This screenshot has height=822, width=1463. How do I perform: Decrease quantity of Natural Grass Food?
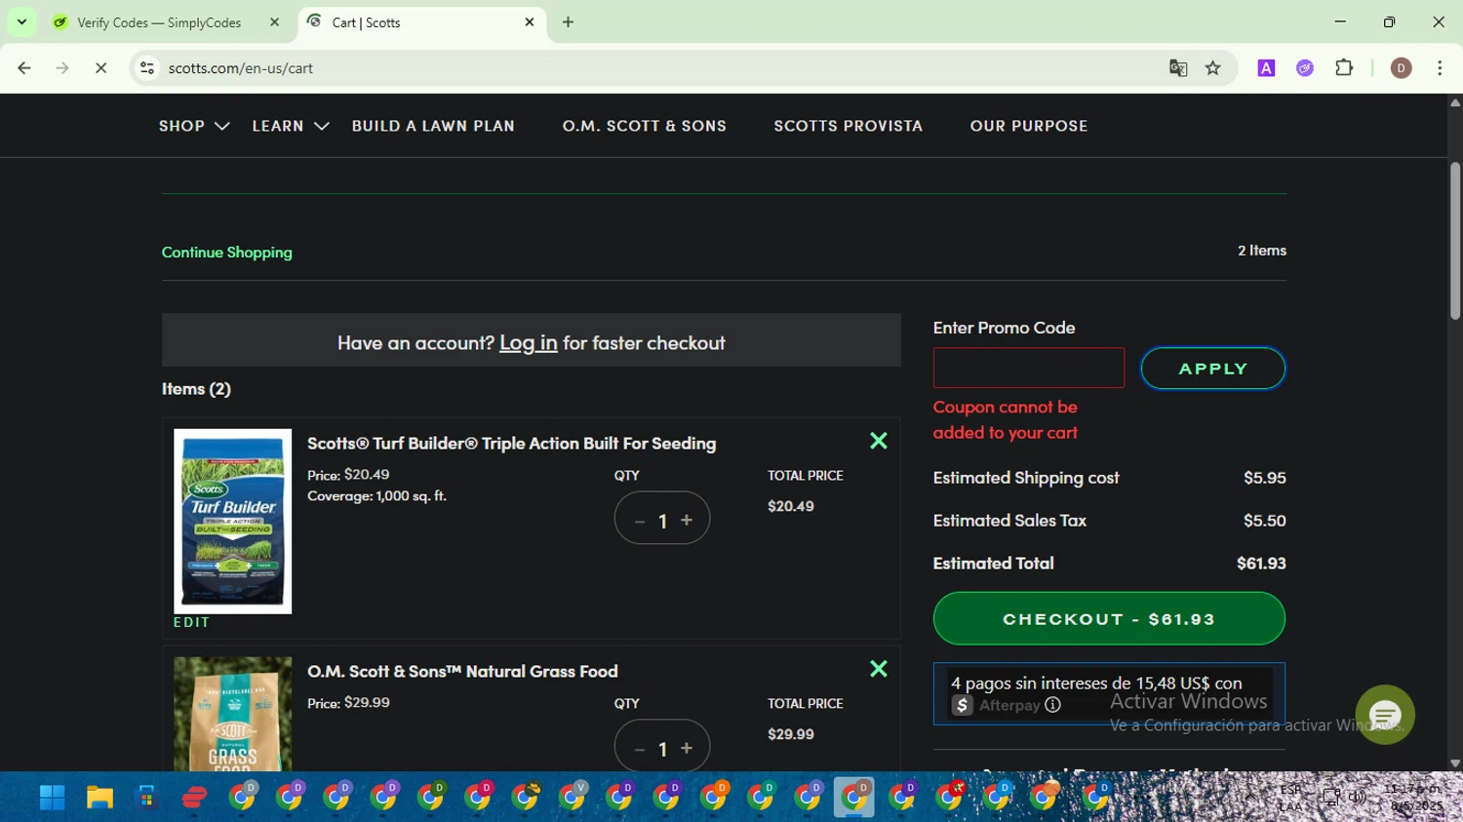[x=640, y=749]
